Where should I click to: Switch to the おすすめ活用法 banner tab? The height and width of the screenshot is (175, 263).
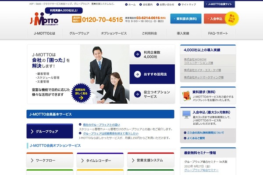pyautogui.click(x=152, y=74)
